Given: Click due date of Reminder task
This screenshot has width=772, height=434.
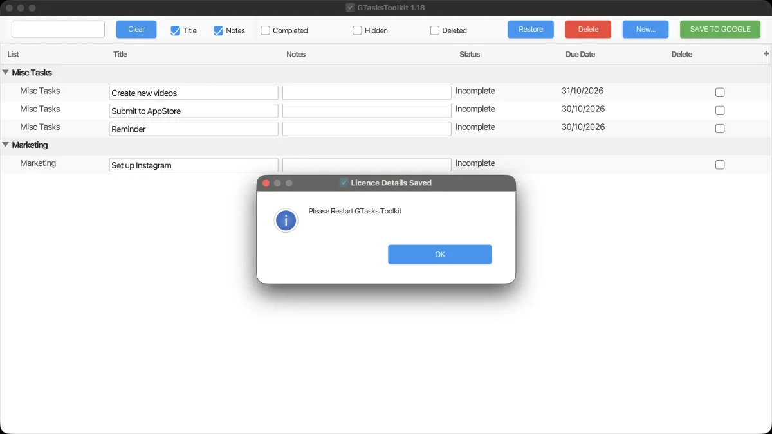Looking at the screenshot, I should pyautogui.click(x=583, y=127).
